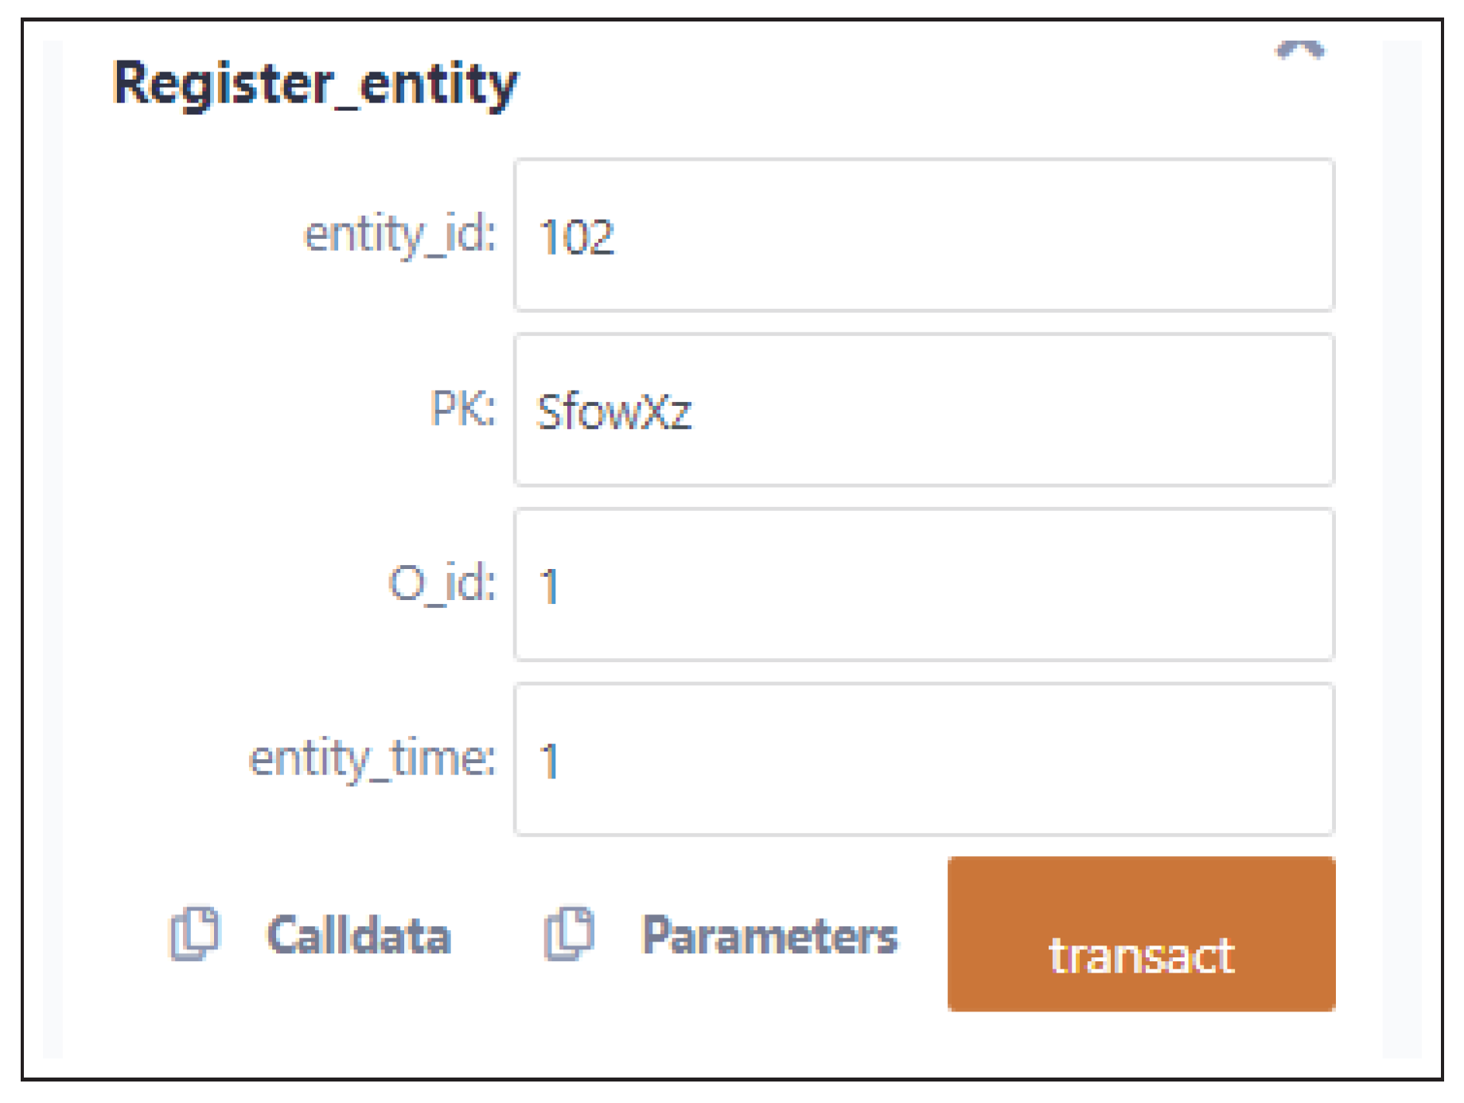
Task: Click the SfowXz text in PK
Action: (614, 412)
